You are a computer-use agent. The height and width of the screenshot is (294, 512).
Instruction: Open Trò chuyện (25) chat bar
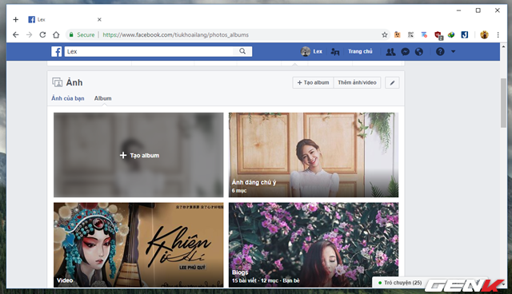[x=402, y=283]
